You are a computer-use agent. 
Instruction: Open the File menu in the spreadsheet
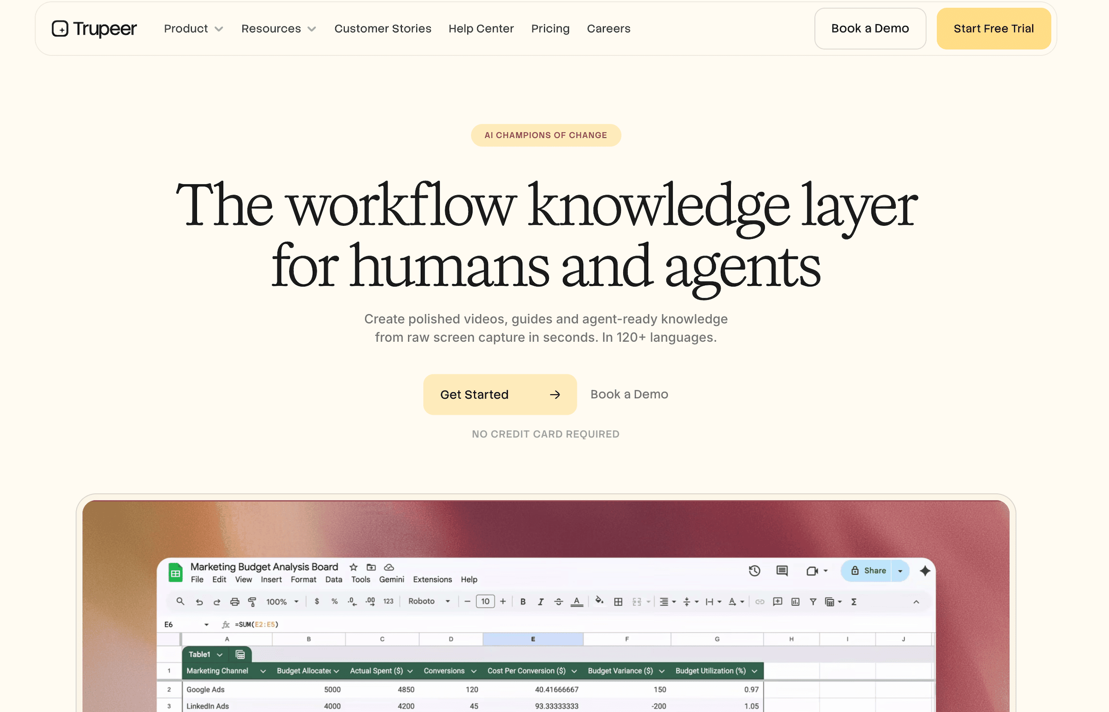197,580
